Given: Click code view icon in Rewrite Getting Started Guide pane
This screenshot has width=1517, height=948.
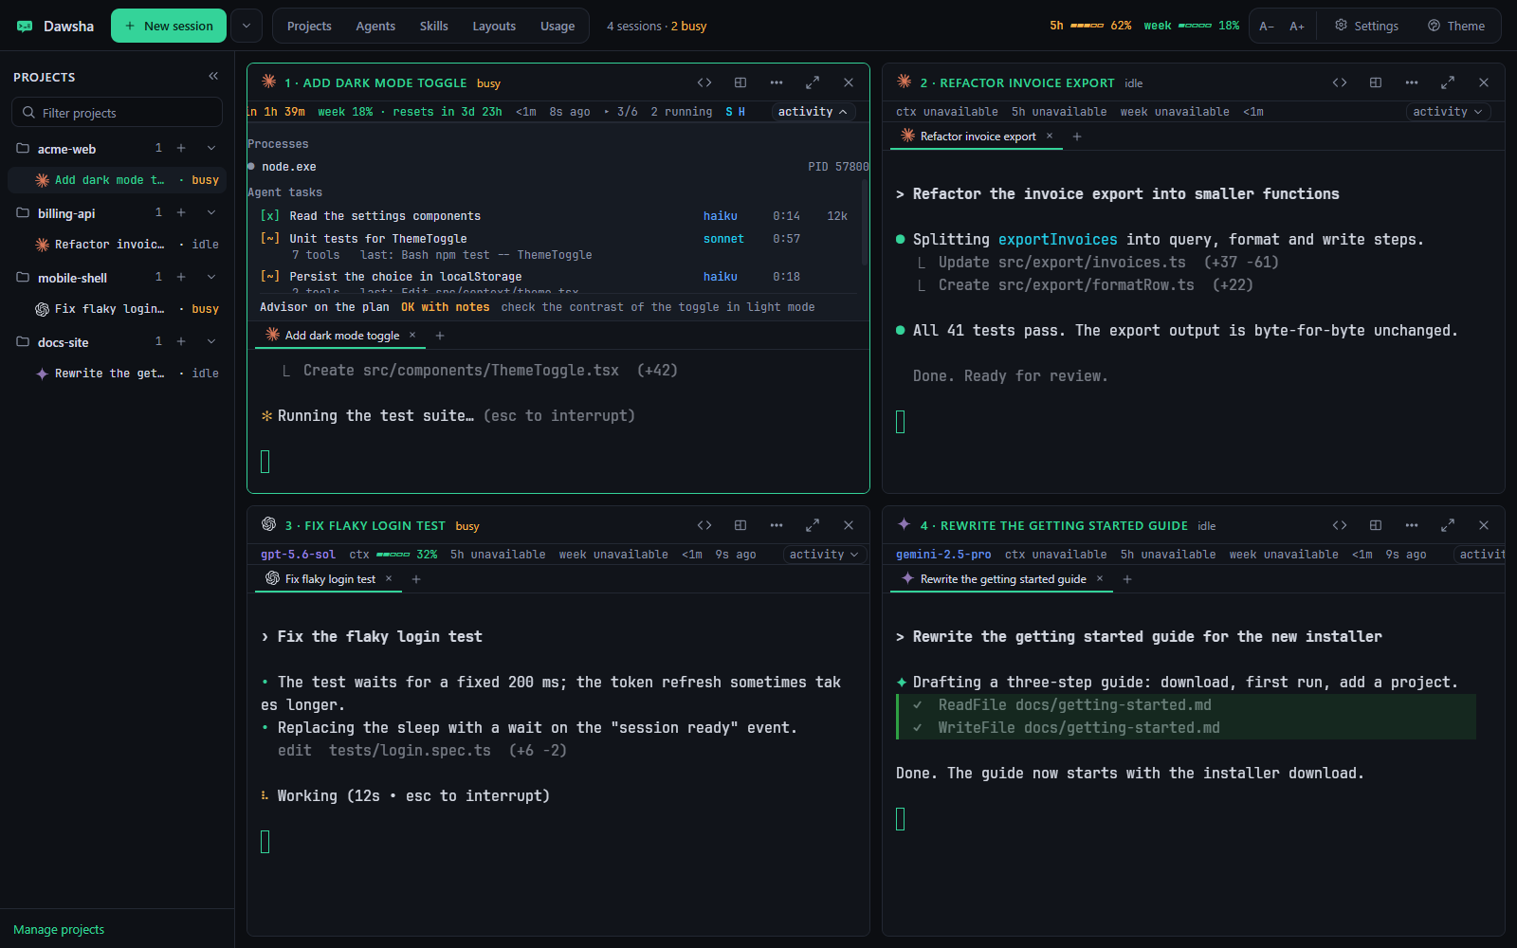Looking at the screenshot, I should point(1340,525).
